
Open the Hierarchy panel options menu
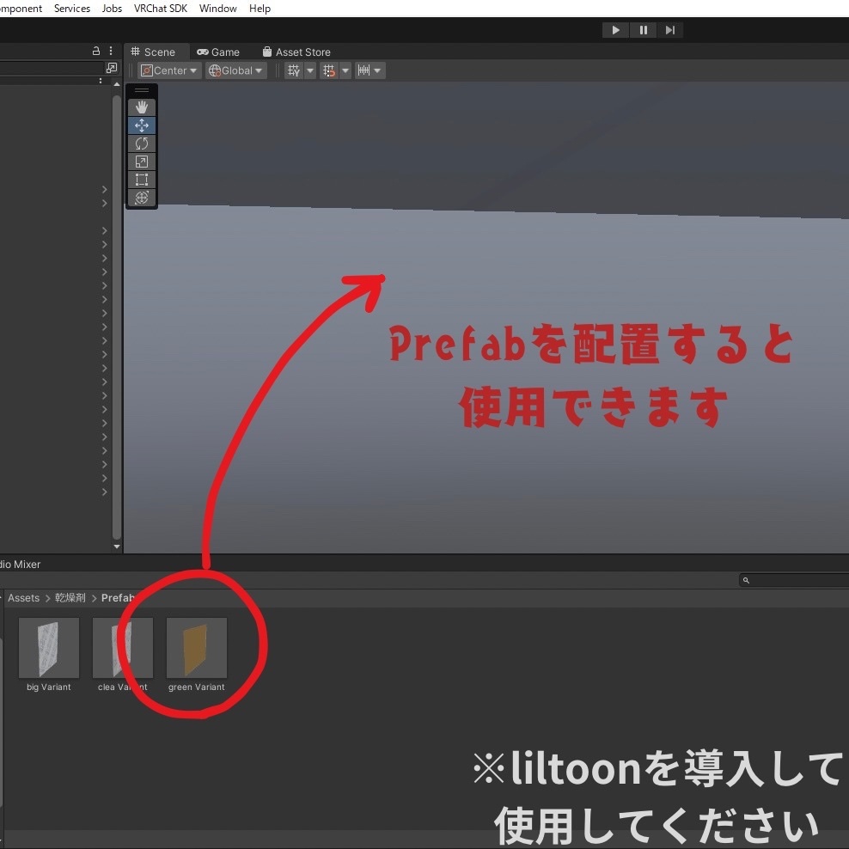111,51
